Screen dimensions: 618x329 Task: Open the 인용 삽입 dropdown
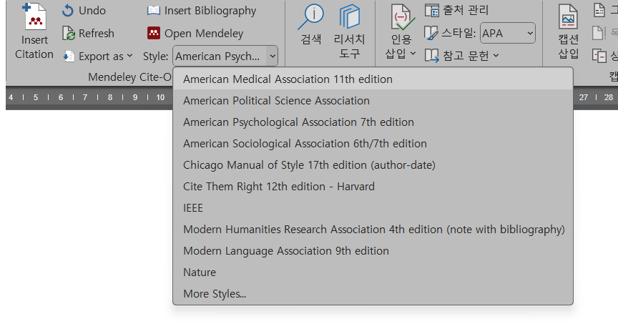point(401,31)
